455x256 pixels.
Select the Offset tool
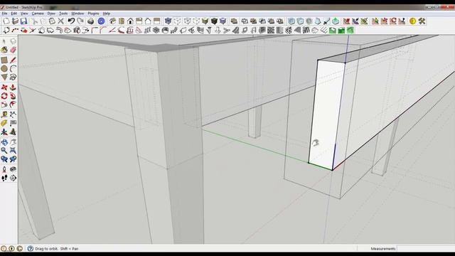[x=13, y=105]
